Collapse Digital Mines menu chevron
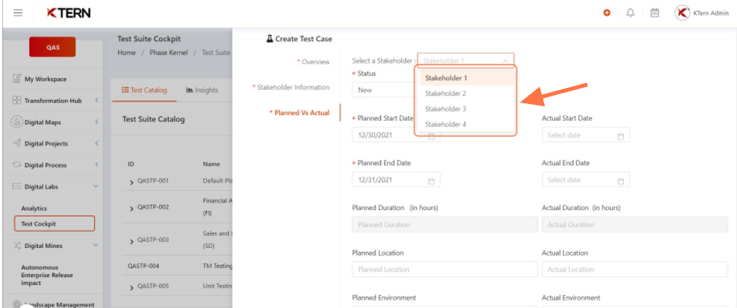This screenshot has height=308, width=737. [96, 246]
